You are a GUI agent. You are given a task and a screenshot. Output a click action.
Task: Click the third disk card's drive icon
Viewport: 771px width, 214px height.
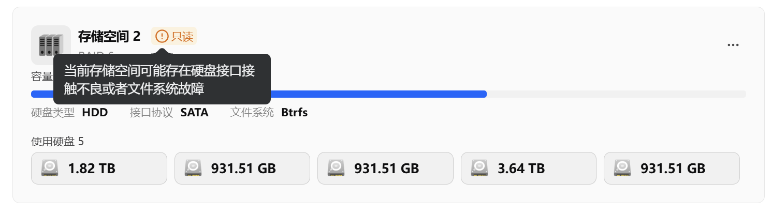pos(336,168)
